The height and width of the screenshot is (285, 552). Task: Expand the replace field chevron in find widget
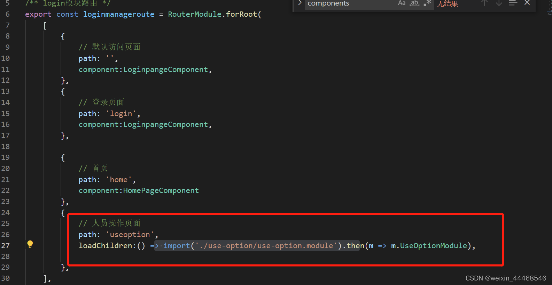300,3
